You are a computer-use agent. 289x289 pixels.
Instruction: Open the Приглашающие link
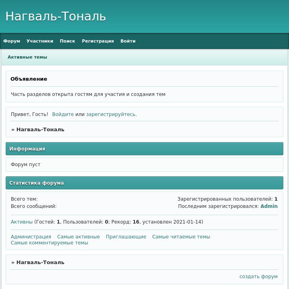tap(126, 237)
